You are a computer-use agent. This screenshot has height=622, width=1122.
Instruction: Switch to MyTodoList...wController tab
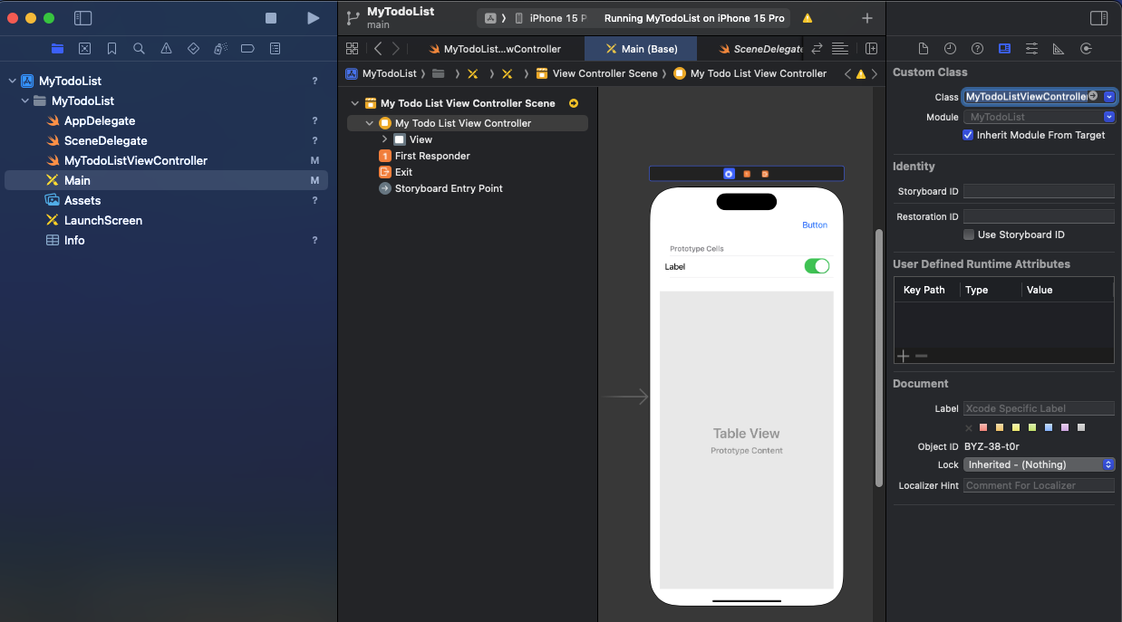[x=495, y=49]
